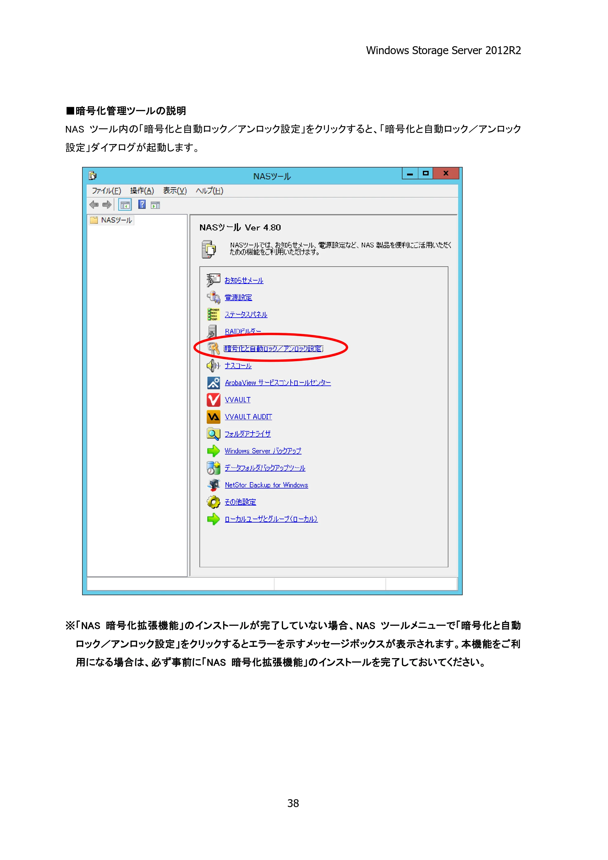Image resolution: width=608 pixels, height=860 pixels.
Task: Open ArobaView サービスコントロールセンター link
Action: (278, 382)
